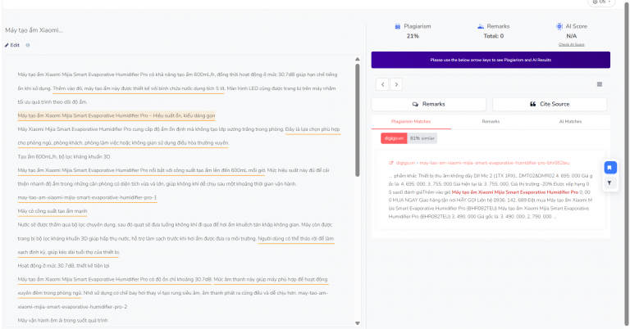The height and width of the screenshot is (329, 630).
Task: Click the Remarks button
Action: click(x=429, y=104)
